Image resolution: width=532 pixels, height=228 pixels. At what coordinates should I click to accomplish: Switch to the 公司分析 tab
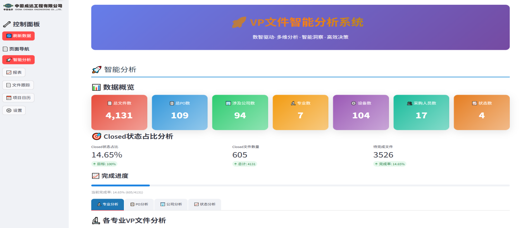coord(171,204)
